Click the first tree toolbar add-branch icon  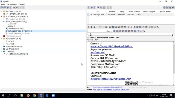2,8
